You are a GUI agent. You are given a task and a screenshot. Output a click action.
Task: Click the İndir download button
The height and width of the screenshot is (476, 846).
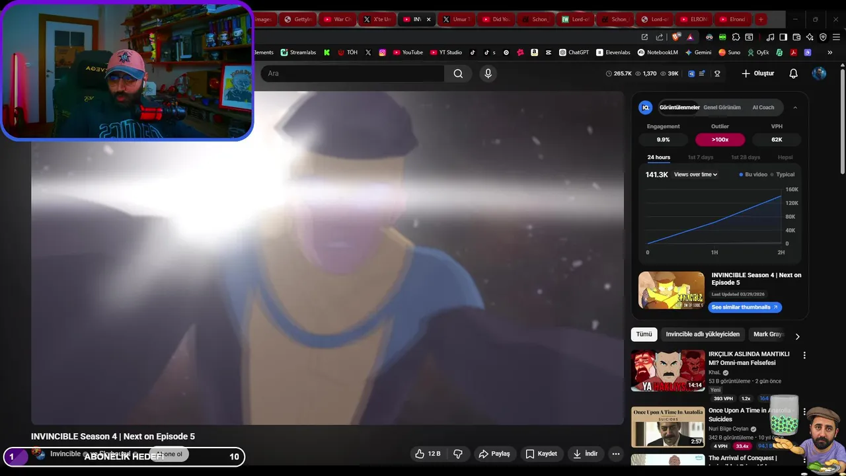click(585, 454)
